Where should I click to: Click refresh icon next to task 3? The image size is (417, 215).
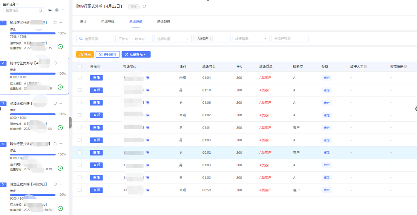click(x=55, y=103)
